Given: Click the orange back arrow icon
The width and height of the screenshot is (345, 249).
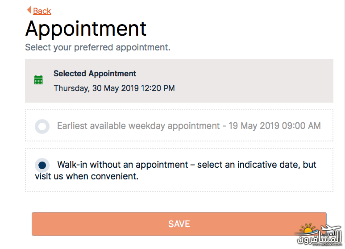Looking at the screenshot, I should 29,10.
